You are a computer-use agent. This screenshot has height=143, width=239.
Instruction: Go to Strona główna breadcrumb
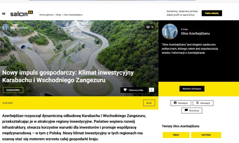46,15
